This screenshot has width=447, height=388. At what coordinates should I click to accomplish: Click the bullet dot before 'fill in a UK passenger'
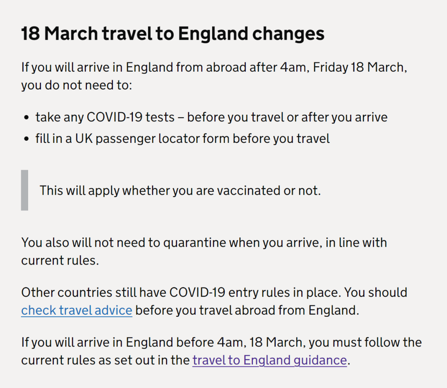point(27,139)
